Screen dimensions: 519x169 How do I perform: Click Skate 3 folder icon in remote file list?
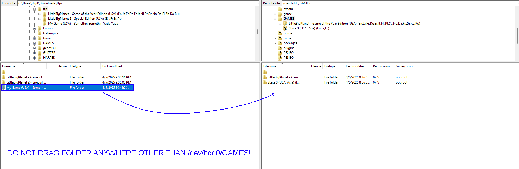(x=265, y=82)
